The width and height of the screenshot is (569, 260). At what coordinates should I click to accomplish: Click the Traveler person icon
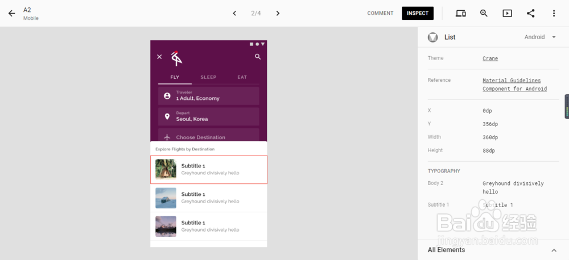point(167,95)
